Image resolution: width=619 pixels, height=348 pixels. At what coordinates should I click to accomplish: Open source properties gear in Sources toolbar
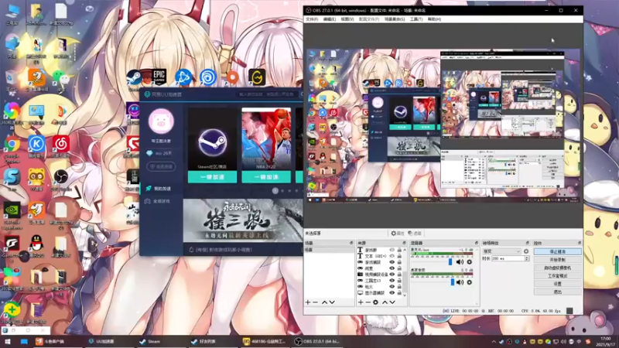(375, 302)
